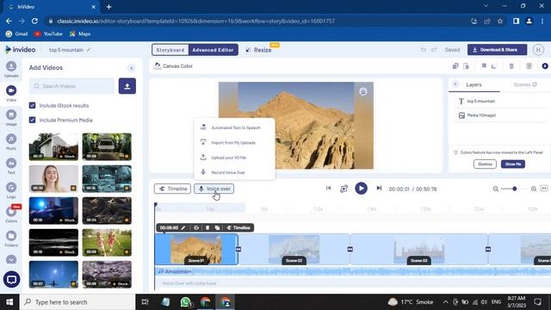Open the Music sidebar panel
This screenshot has width=551, height=310.
(11, 142)
